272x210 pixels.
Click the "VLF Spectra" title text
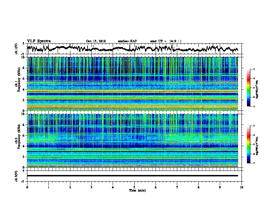pyautogui.click(x=39, y=41)
